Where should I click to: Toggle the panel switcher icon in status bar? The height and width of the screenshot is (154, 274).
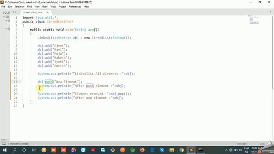click(4, 144)
